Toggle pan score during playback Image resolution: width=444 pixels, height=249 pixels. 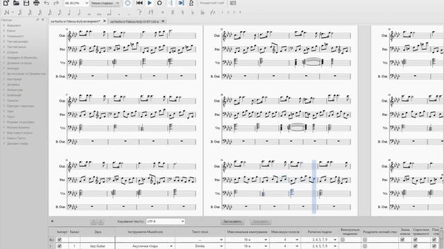[181, 3]
